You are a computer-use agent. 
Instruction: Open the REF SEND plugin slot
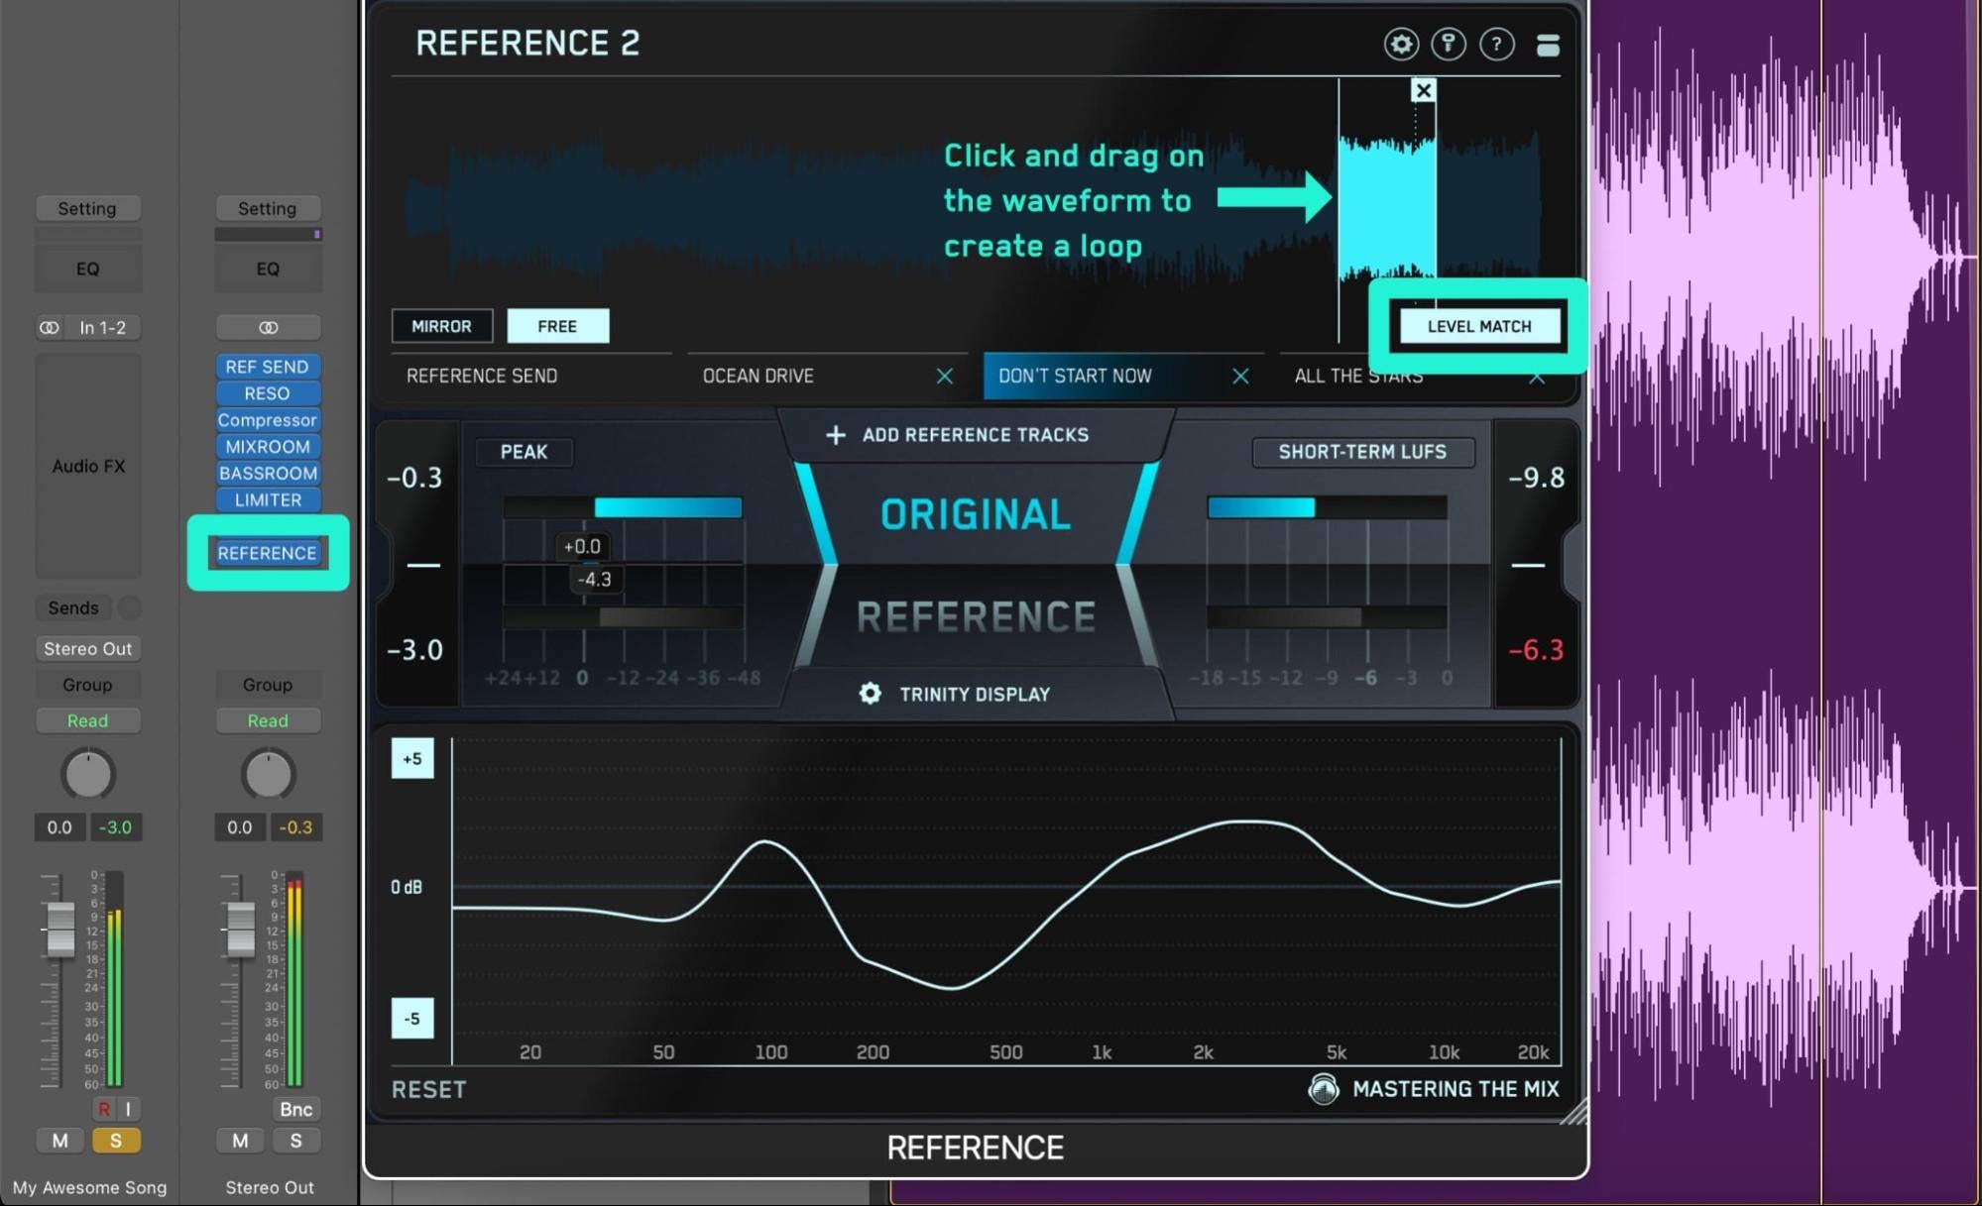click(x=268, y=367)
